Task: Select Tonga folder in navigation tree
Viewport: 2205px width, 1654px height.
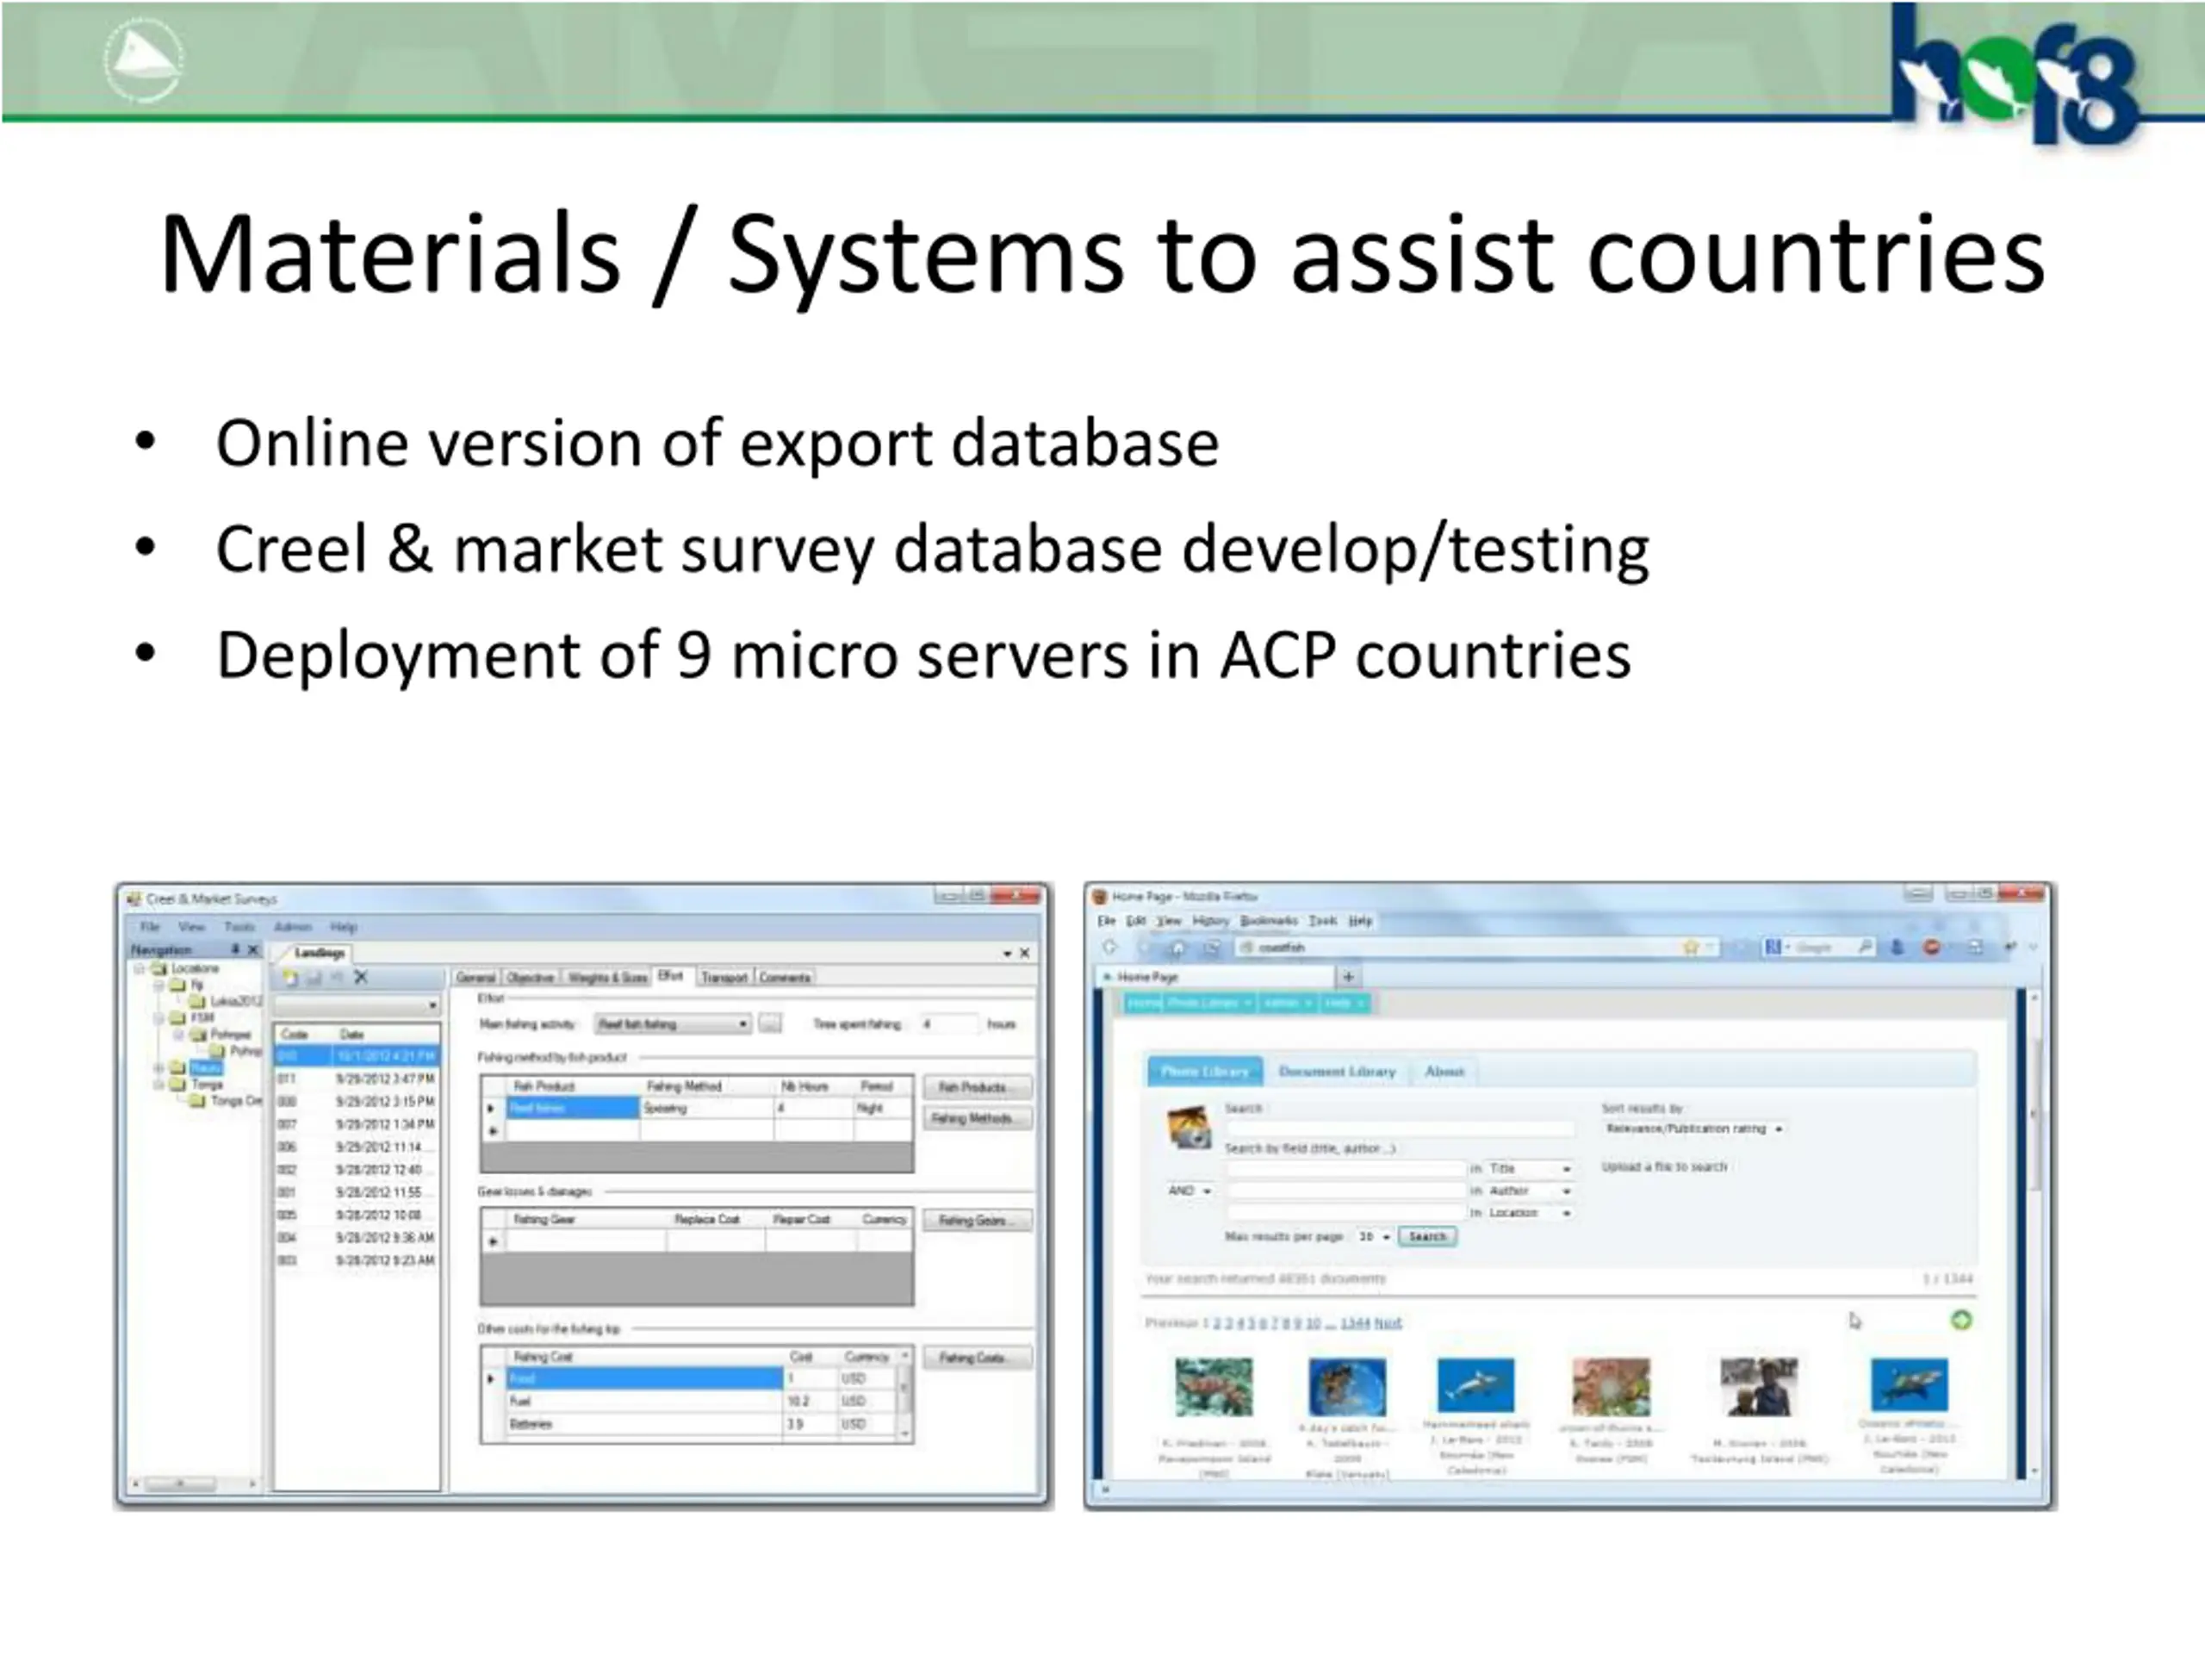Action: point(196,1084)
